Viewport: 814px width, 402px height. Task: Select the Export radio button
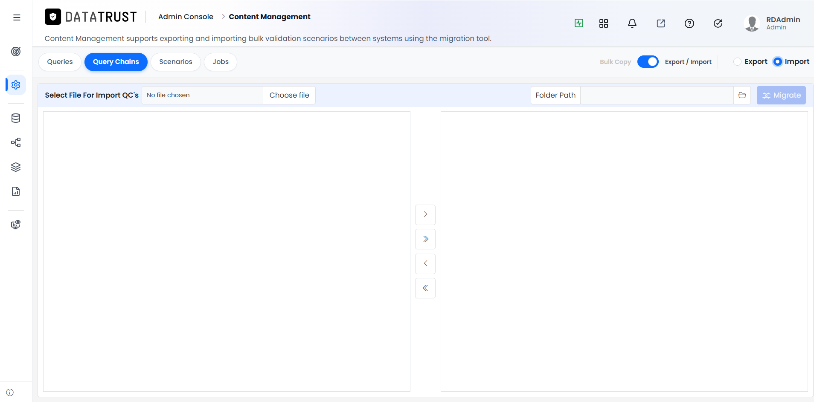737,62
